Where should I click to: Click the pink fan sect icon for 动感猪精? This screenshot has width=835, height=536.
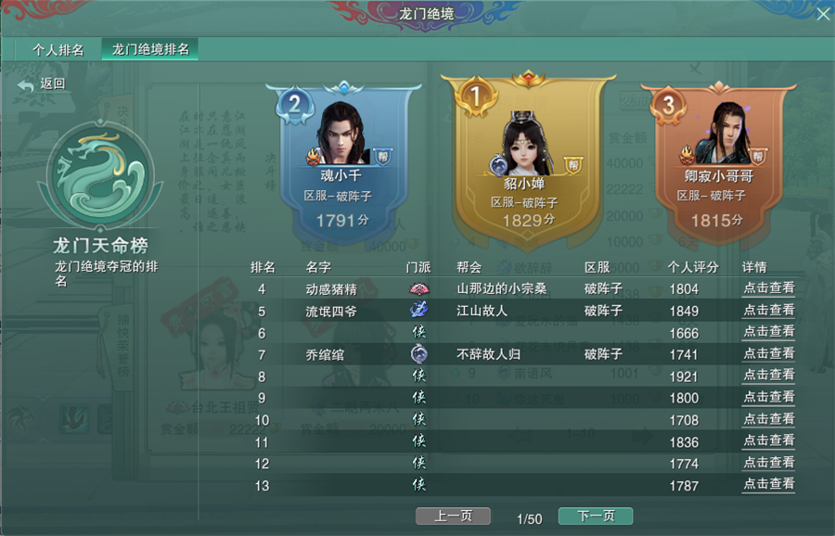tap(419, 289)
